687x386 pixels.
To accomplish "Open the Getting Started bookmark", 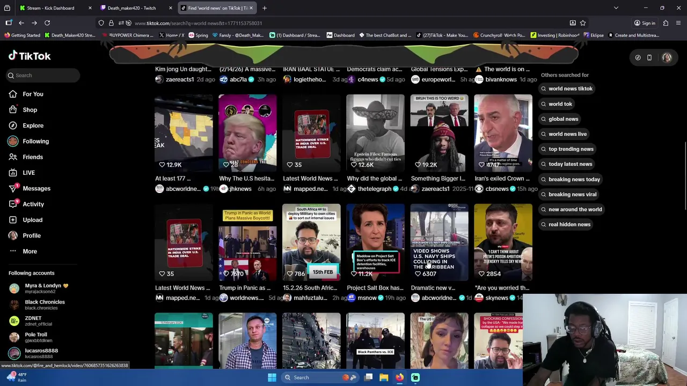I will click(x=22, y=35).
